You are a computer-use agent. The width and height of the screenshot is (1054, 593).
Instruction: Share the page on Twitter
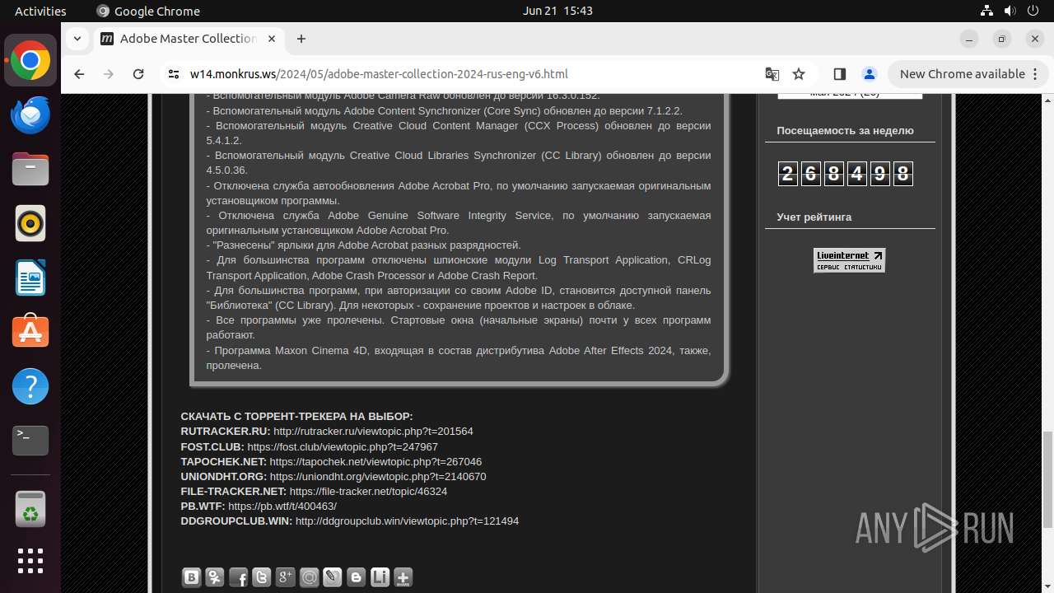pyautogui.click(x=262, y=577)
